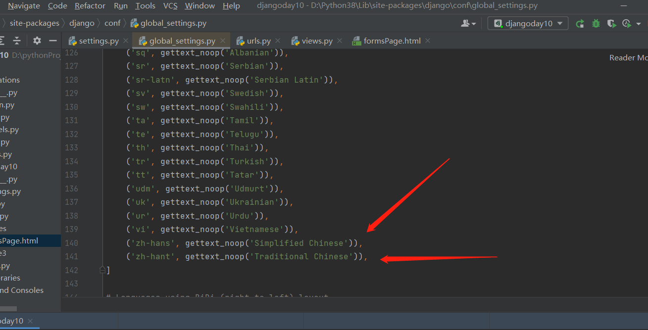
Task: Click line number 126 in gutter
Action: [71, 53]
